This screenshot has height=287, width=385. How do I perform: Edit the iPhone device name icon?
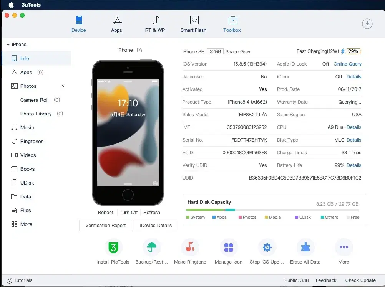(x=139, y=50)
